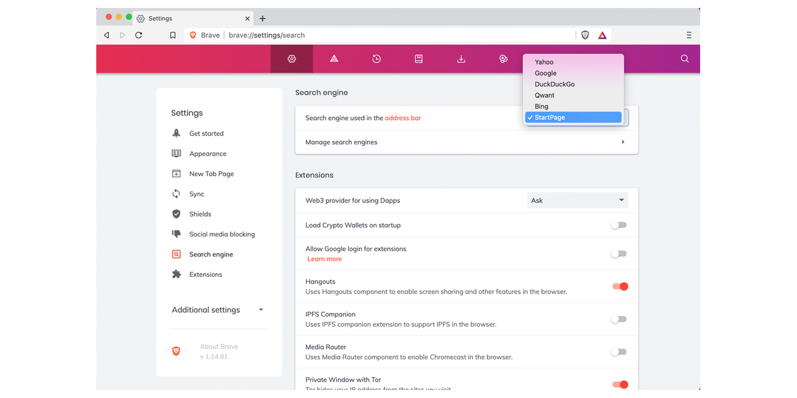Click the Learn more link
Viewport: 797px width, 398px height.
click(324, 259)
